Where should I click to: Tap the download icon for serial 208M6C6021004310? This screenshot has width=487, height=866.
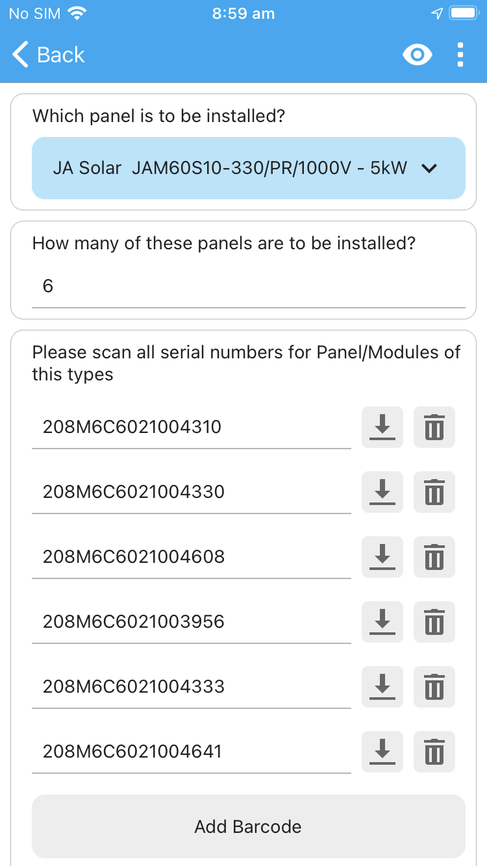pos(382,427)
